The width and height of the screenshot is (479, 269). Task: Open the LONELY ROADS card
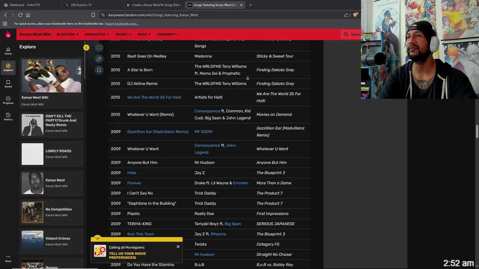(x=52, y=154)
